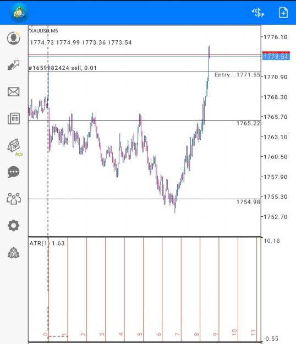Select period marker 9 in ATR window
Image resolution: width=296 pixels, height=344 pixels.
(215, 334)
